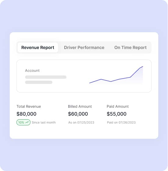This screenshot has height=171, width=168.
Task: Click the green trend arrow icon
Action: (x=27, y=122)
